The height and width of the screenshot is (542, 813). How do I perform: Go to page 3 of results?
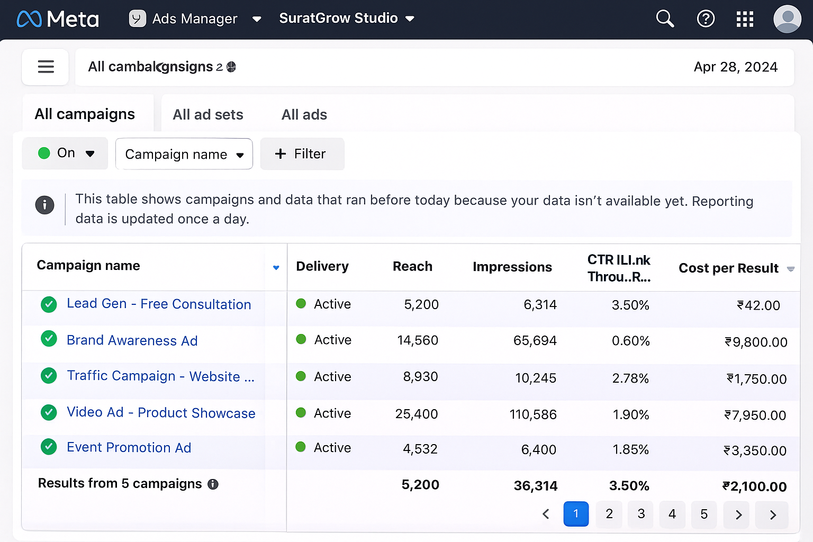pyautogui.click(x=640, y=514)
